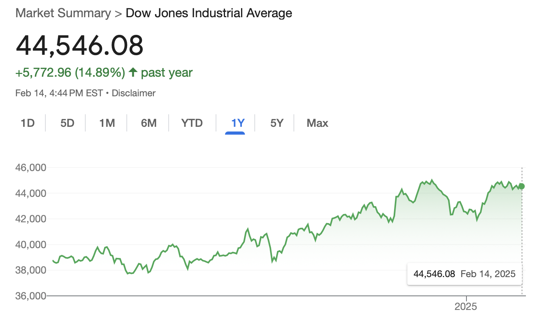
Task: Click the Market Summary breadcrumb link
Action: click(63, 13)
